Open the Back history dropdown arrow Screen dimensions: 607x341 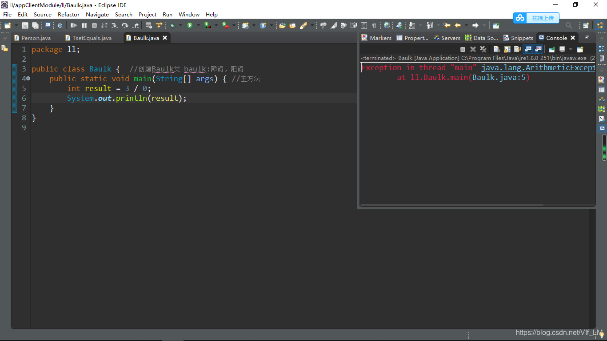(x=466, y=25)
